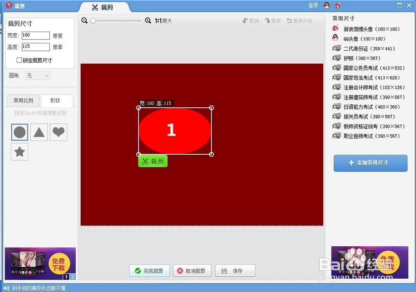Switch to the 常用比例 tab
The image size is (416, 292).
tap(23, 100)
